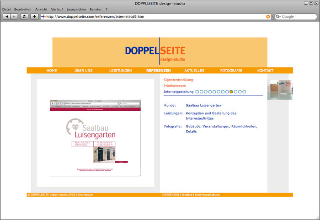Open KONTAKT navigation item

(x=265, y=71)
